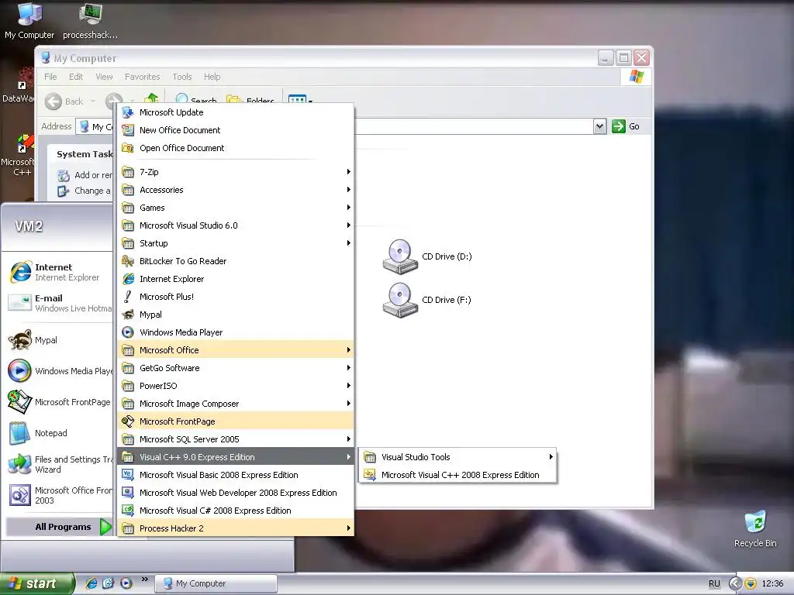Image resolution: width=794 pixels, height=595 pixels.
Task: Select New Office Document entry
Action: coord(236,130)
